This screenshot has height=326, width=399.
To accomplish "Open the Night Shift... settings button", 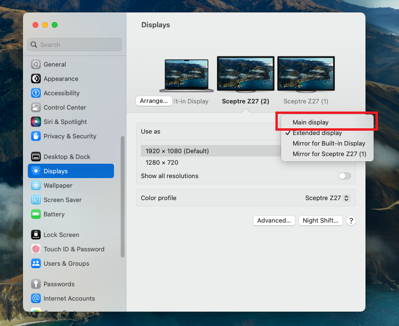I will click(x=320, y=221).
